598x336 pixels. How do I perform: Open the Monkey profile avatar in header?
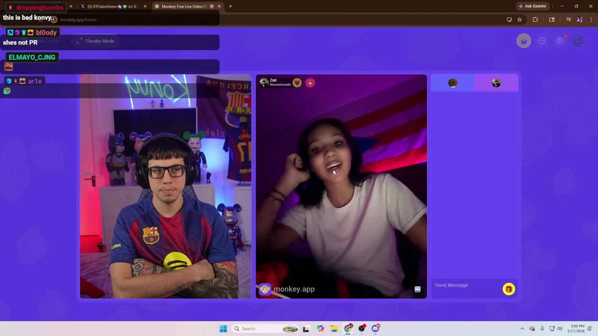578,41
